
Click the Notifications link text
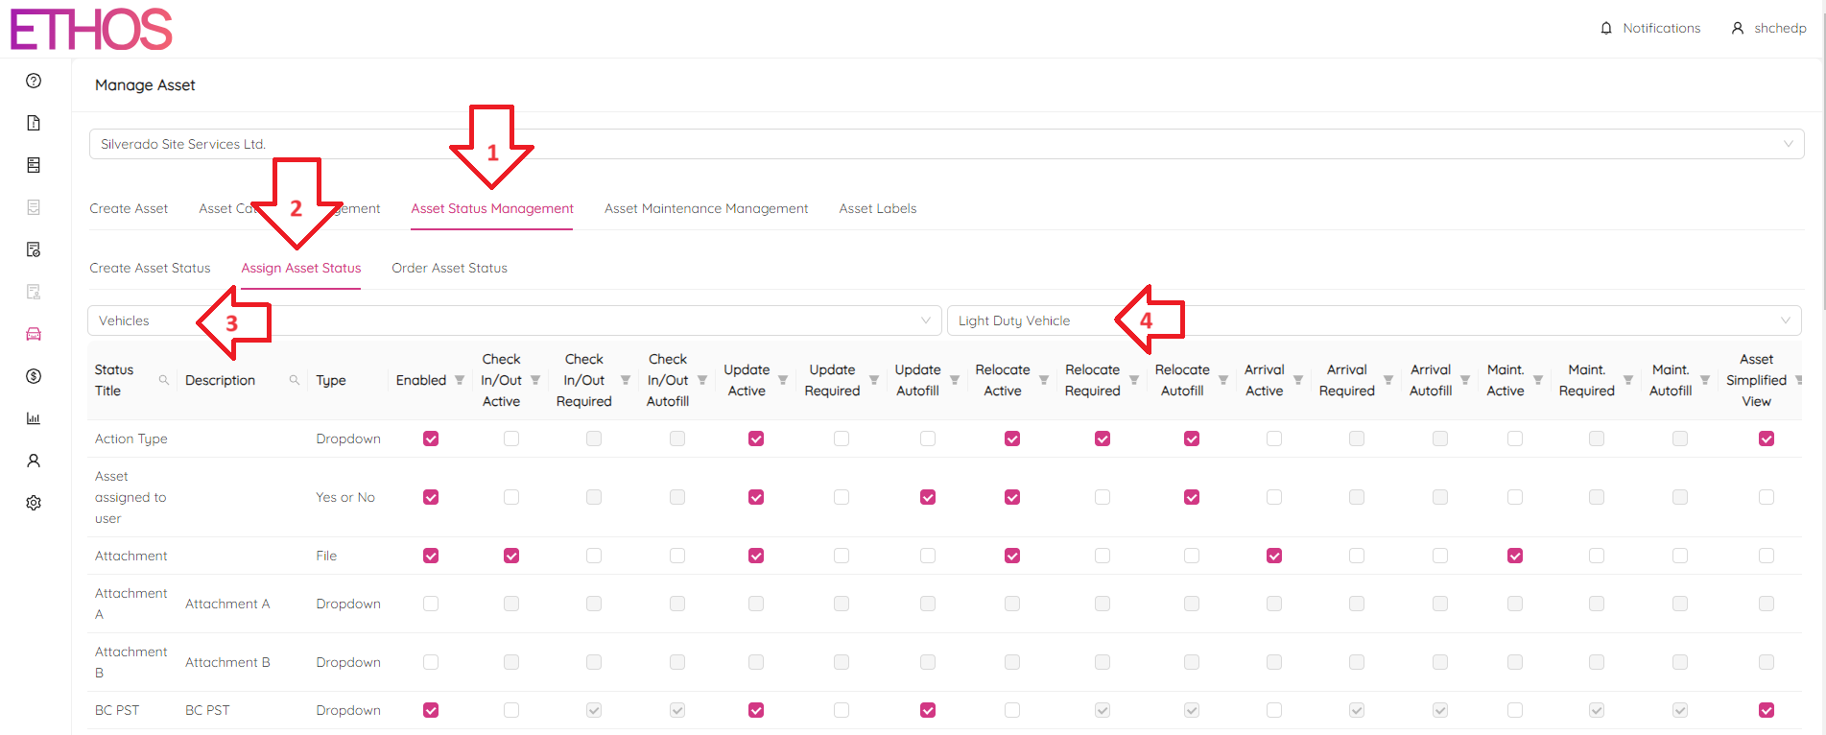pos(1662,28)
